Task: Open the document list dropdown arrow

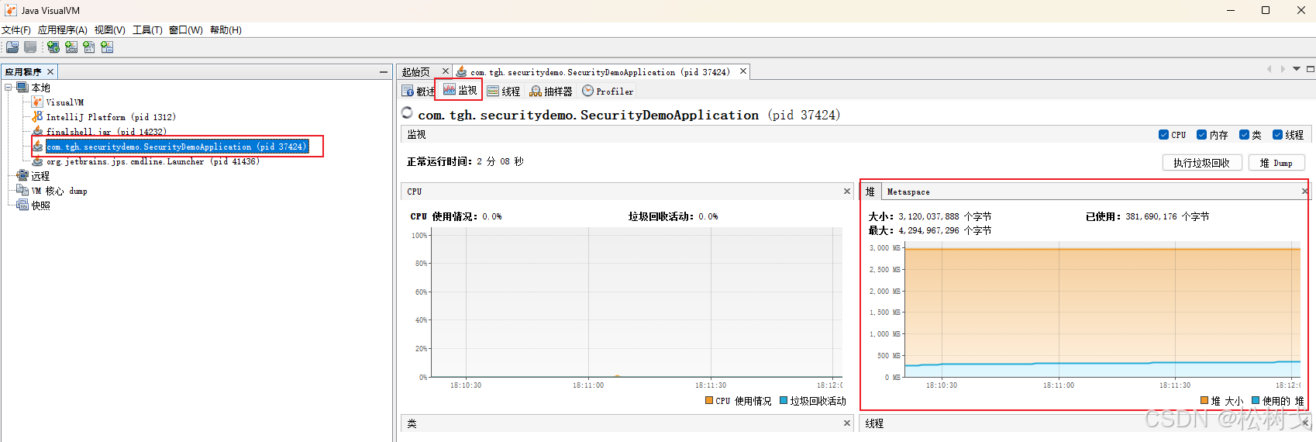Action: 1297,69
